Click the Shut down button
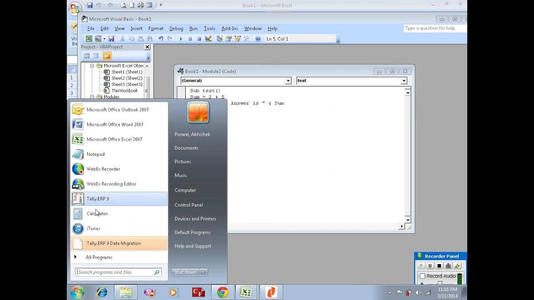The height and width of the screenshot is (300, 534). tap(185, 272)
